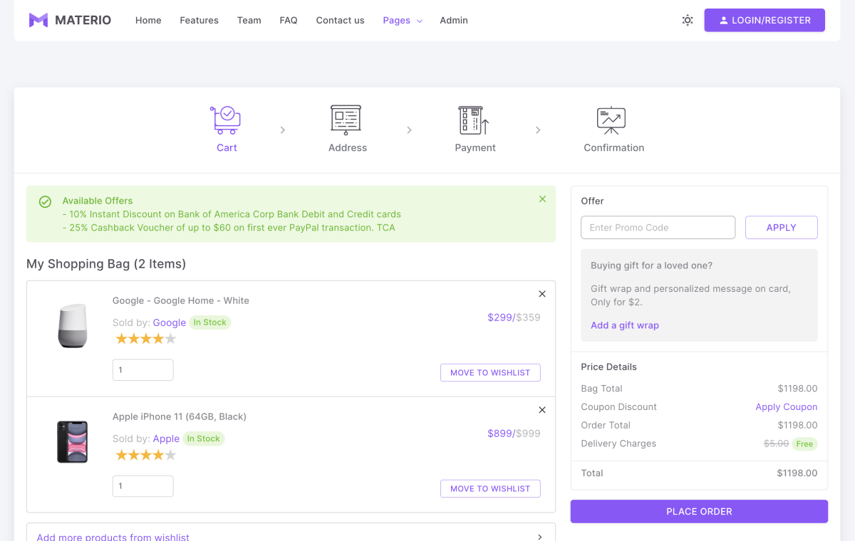This screenshot has height=541, width=855.
Task: Click the Google Home star rating
Action: coord(146,339)
